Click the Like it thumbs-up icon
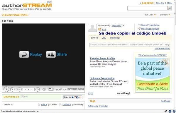176x113 pixels. tap(39, 105)
